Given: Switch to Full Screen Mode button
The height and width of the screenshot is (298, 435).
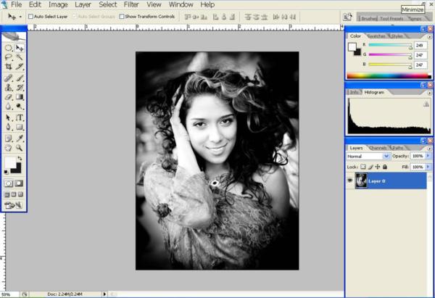Looking at the screenshot, I should (20, 194).
